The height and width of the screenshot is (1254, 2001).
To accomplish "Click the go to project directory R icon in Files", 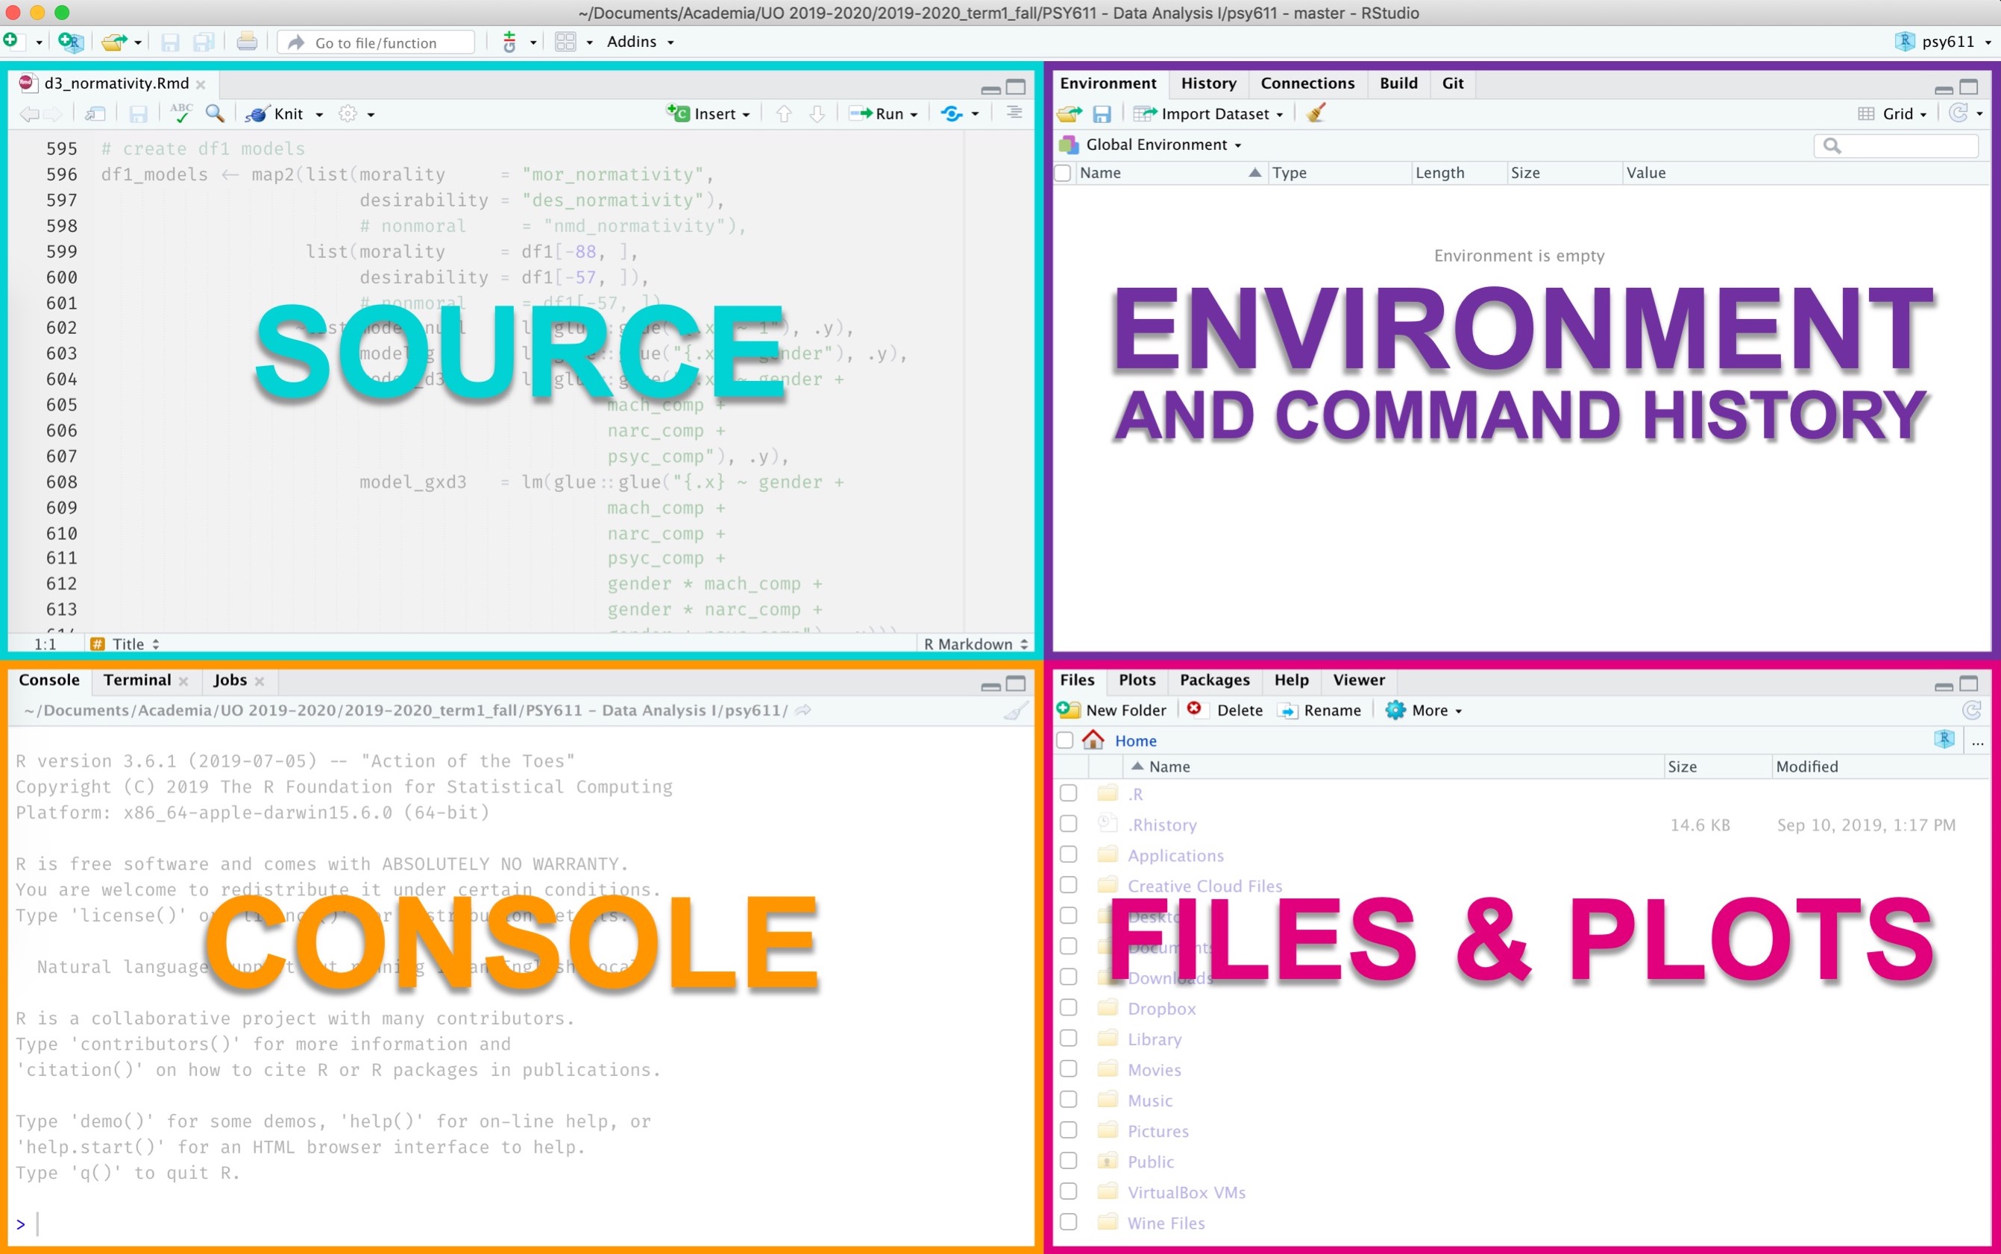I will [x=1944, y=739].
